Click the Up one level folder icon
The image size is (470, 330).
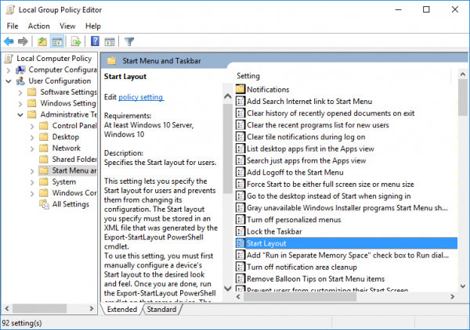tap(42, 41)
